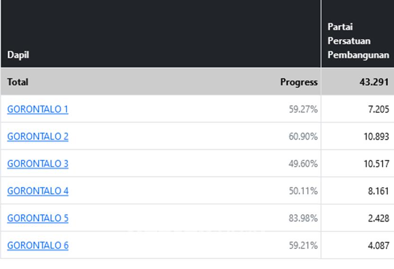Follow the GORONTALO 5 link
Image resolution: width=394 pixels, height=269 pixels.
[38, 218]
